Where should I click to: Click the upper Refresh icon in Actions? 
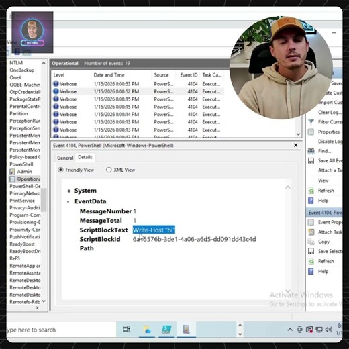click(311, 191)
